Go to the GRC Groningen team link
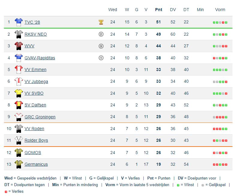 point(40,117)
